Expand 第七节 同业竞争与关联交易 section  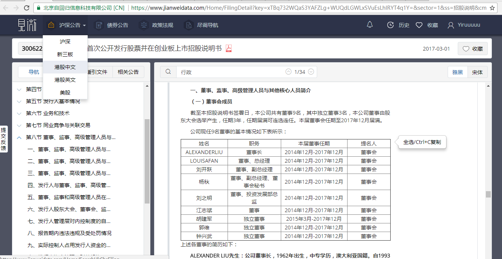(x=19, y=126)
